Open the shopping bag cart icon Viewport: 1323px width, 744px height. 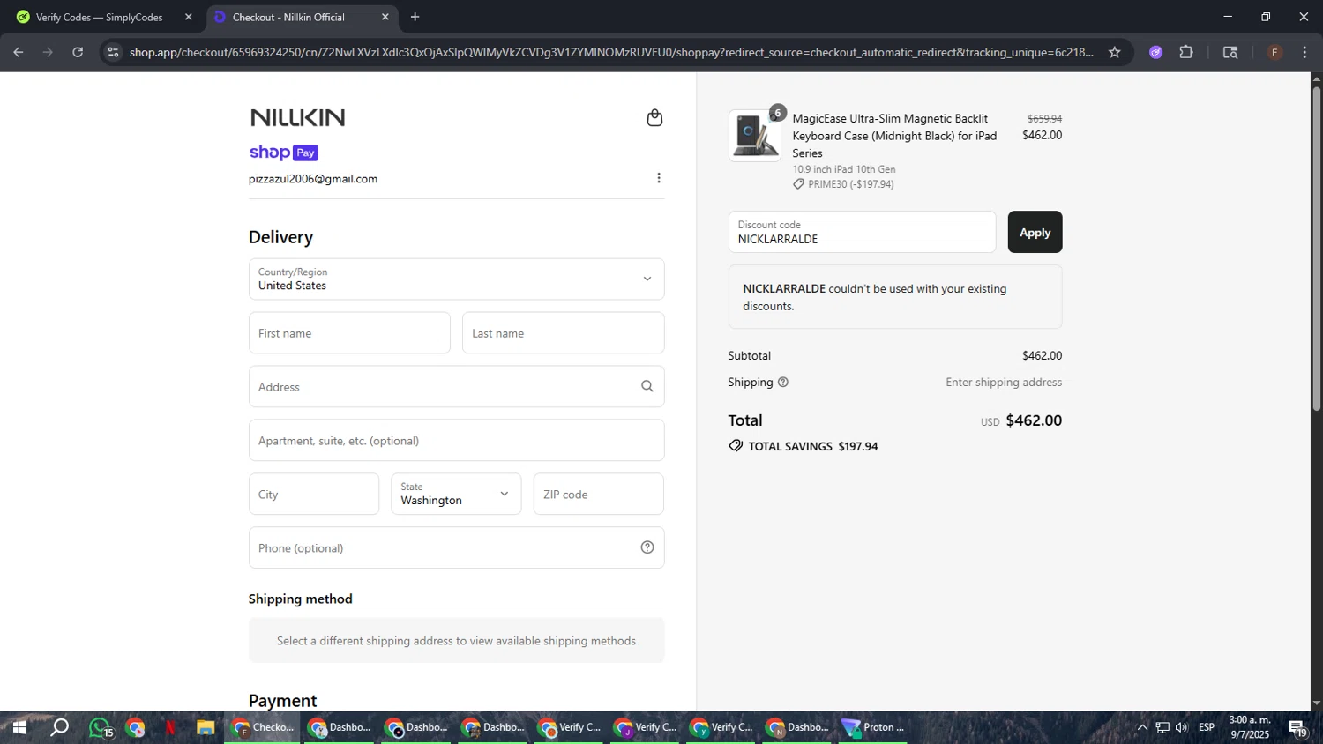pyautogui.click(x=654, y=118)
